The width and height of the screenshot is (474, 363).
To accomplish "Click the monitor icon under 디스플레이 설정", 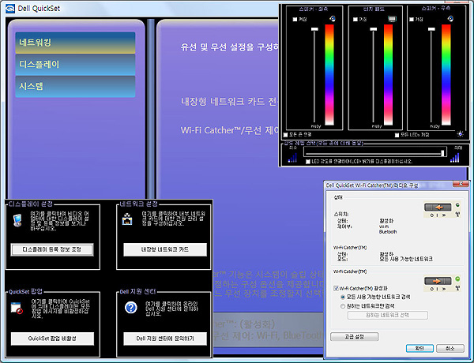I will (18, 220).
